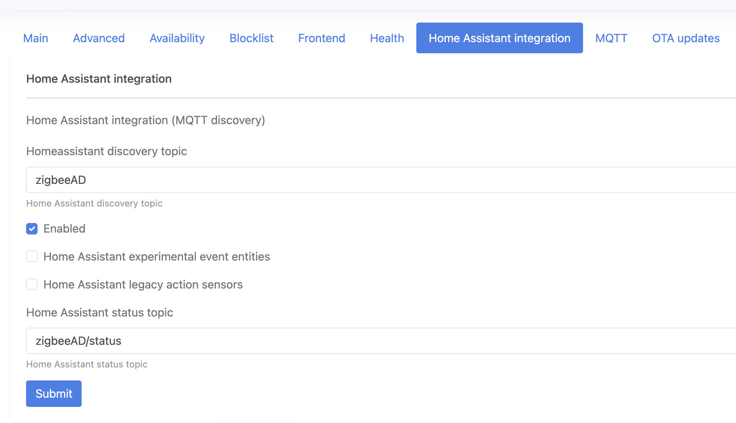Screen dimensions: 736x423
Task: Click the active Home Assistant integration tab
Action: point(499,38)
